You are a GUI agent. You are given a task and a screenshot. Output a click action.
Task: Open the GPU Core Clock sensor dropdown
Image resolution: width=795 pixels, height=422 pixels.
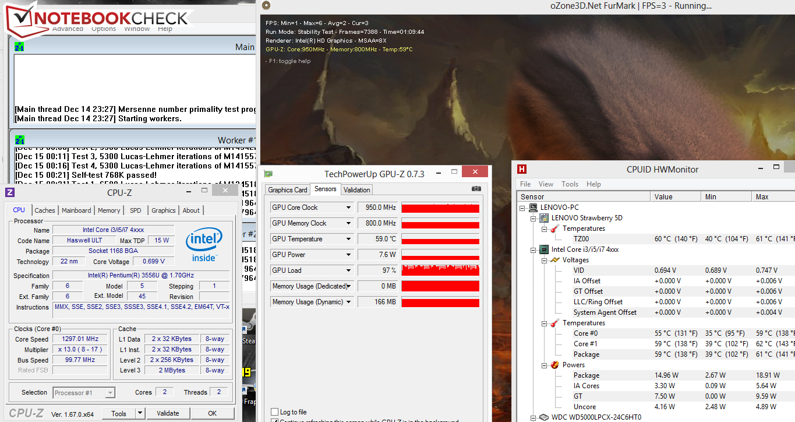[349, 208]
